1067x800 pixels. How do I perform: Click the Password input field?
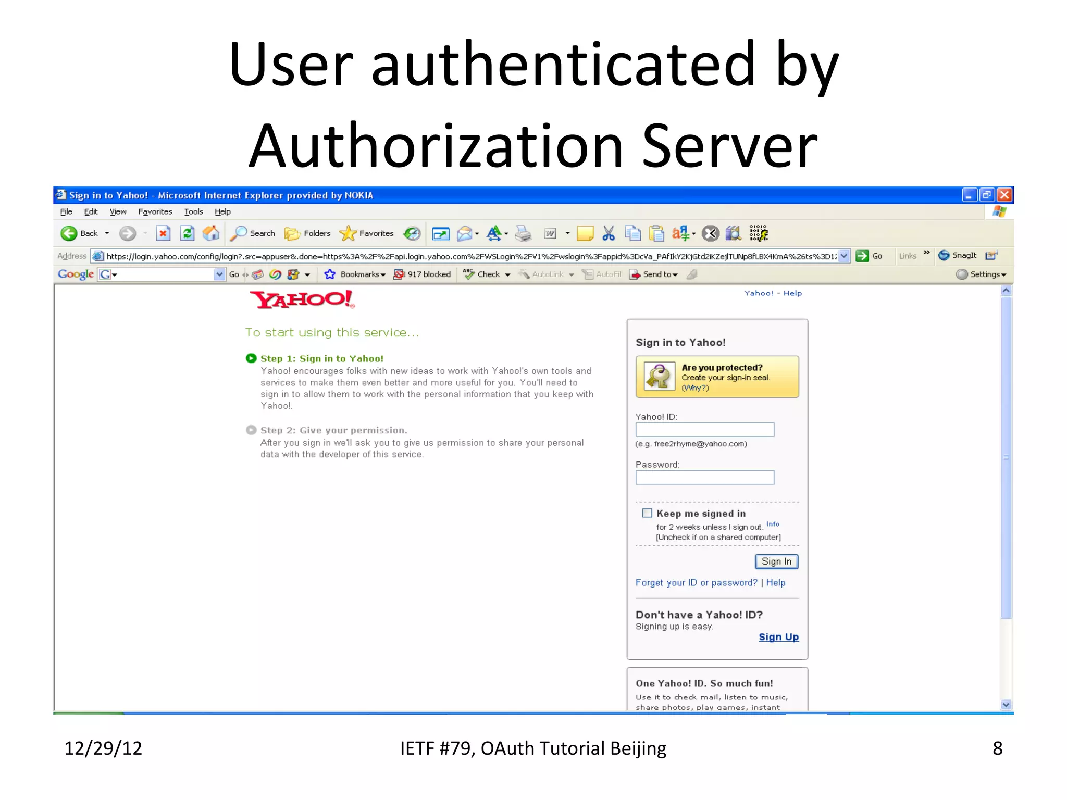(x=704, y=477)
